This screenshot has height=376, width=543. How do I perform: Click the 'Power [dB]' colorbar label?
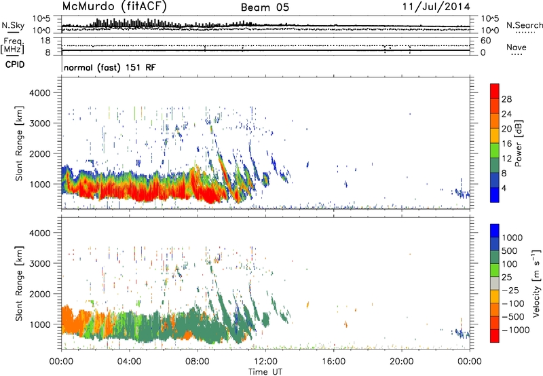pyautogui.click(x=519, y=143)
